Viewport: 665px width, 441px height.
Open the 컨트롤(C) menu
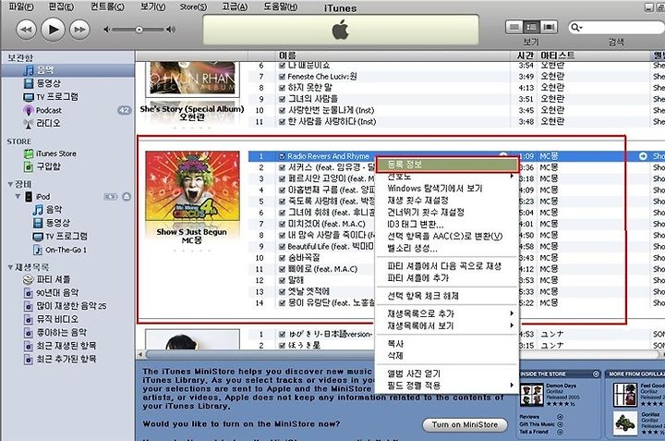[107, 6]
